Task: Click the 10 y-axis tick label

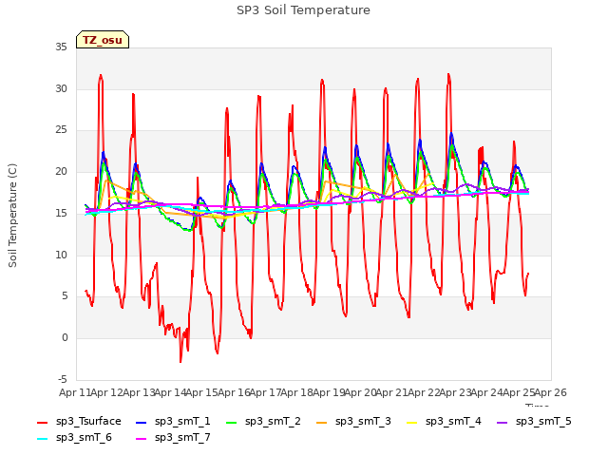Action: (61, 255)
